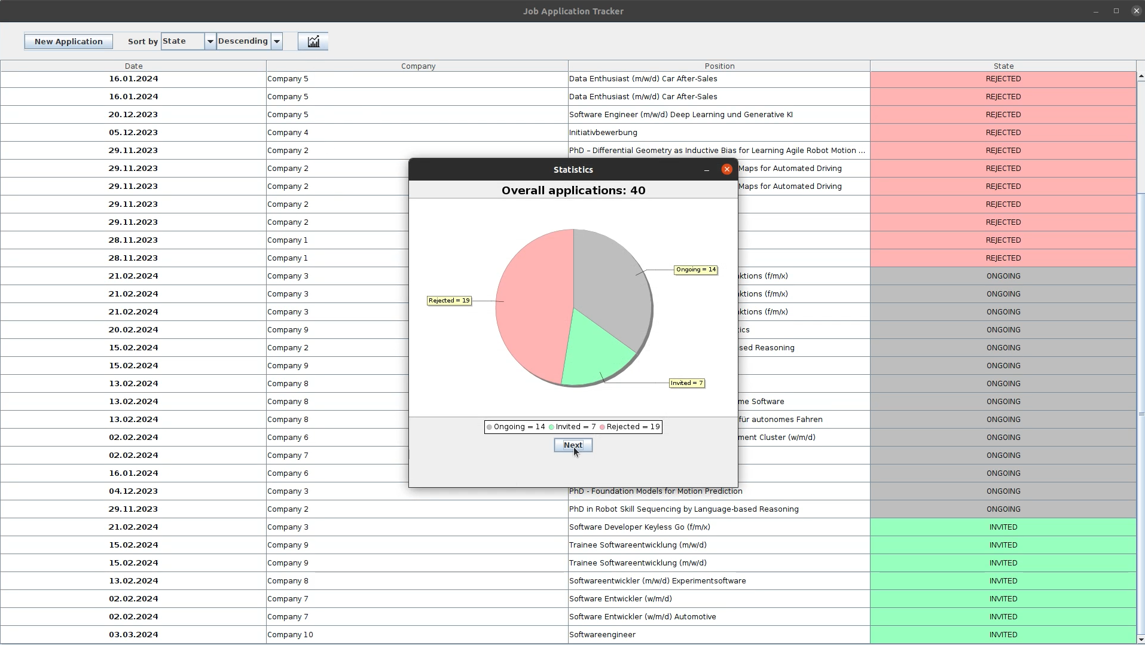Minimize the Job Application Tracker window
Image resolution: width=1145 pixels, height=645 pixels.
pos(1095,11)
